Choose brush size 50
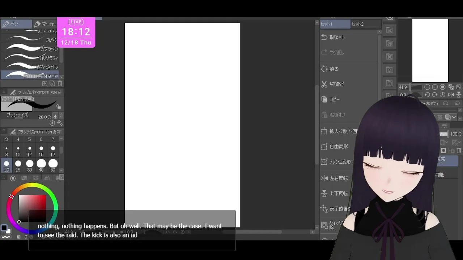The width and height of the screenshot is (463, 260). click(53, 166)
